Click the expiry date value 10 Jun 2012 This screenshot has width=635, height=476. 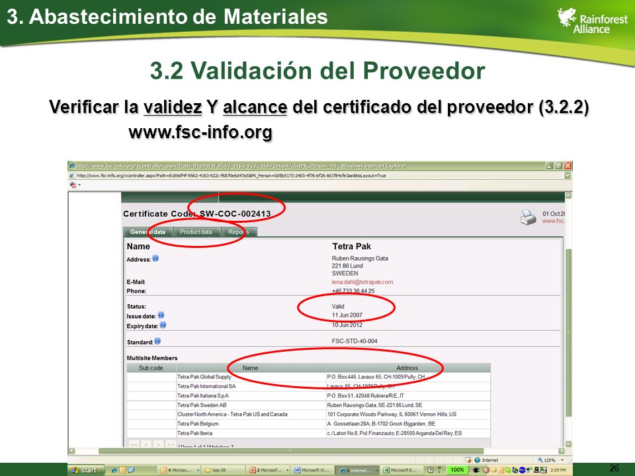[347, 325]
